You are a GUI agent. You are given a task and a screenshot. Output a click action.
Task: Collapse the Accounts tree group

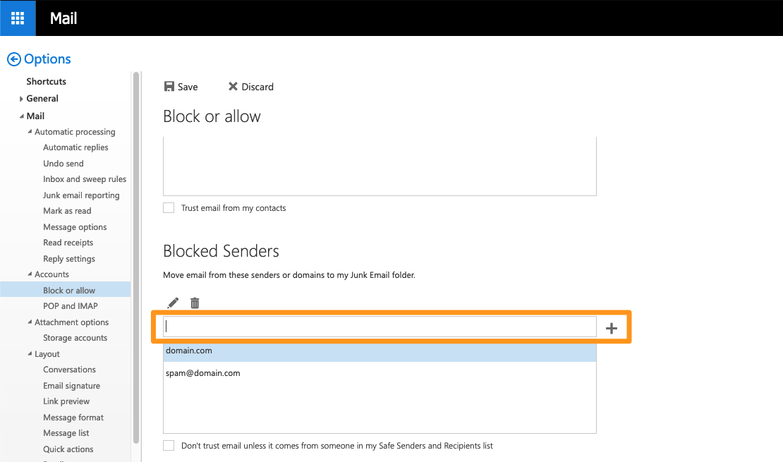[x=30, y=274]
